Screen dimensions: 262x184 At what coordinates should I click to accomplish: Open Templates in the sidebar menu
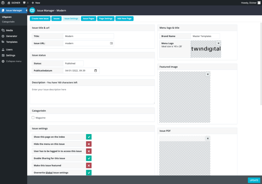pyautogui.click(x=12, y=42)
